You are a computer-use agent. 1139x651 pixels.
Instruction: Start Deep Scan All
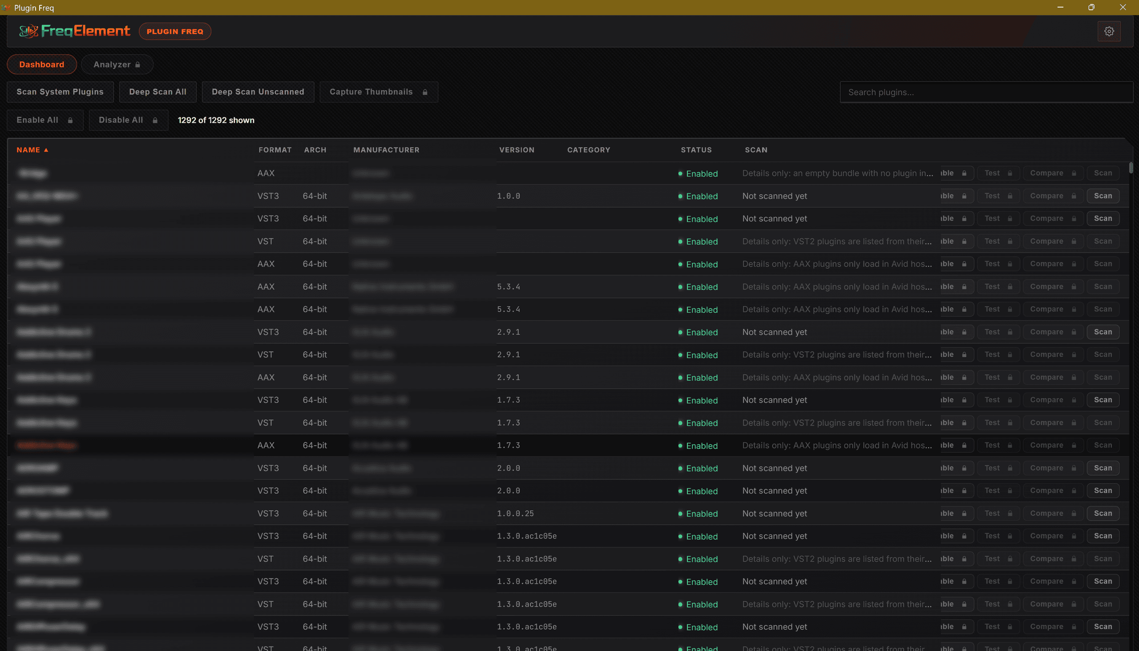point(158,92)
